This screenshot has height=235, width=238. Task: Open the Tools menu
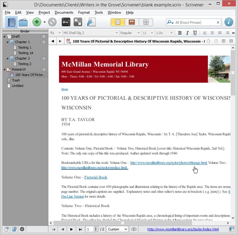(99, 12)
